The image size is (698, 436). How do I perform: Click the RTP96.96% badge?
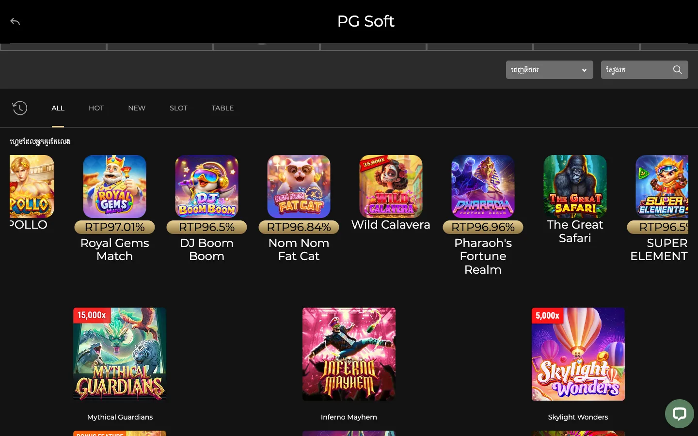point(483,227)
